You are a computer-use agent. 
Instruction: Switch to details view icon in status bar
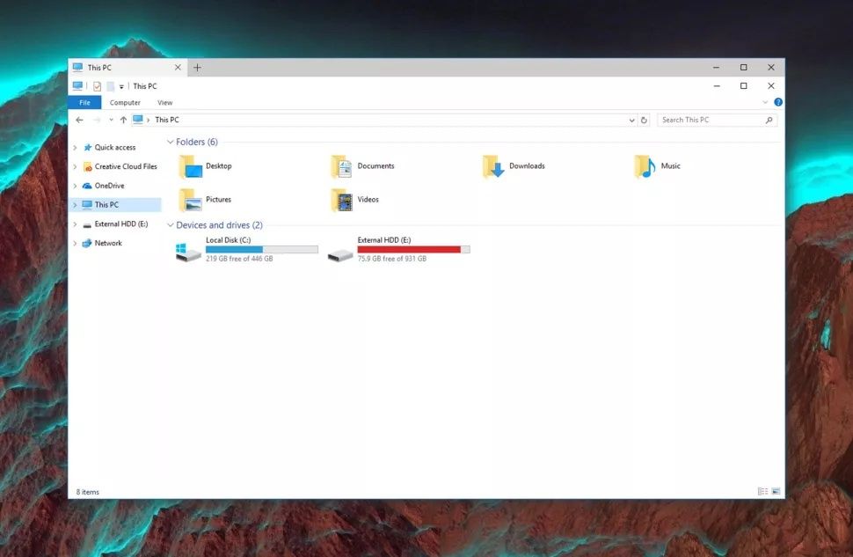pyautogui.click(x=762, y=492)
